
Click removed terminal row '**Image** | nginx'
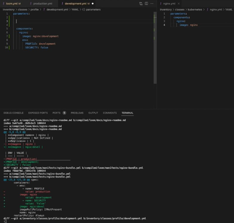click(x=20, y=144)
